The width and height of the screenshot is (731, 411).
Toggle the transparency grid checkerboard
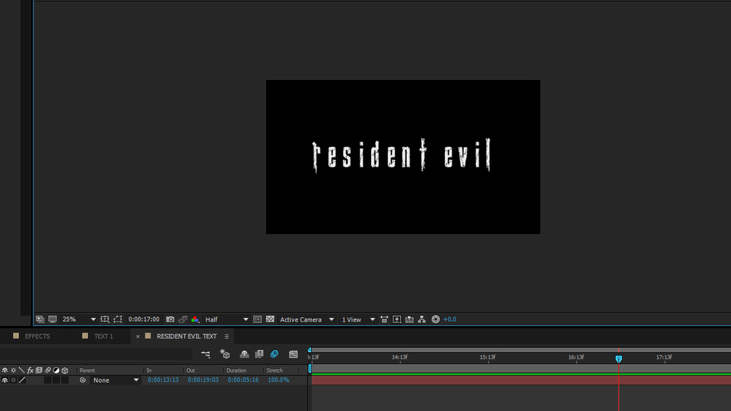(270, 319)
